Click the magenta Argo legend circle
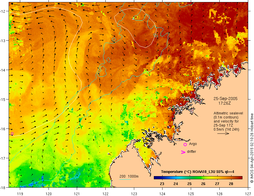Image resolution: width=254 pixels, height=196 pixels. (185, 144)
